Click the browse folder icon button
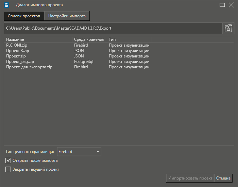The image size is (238, 187). click(228, 29)
